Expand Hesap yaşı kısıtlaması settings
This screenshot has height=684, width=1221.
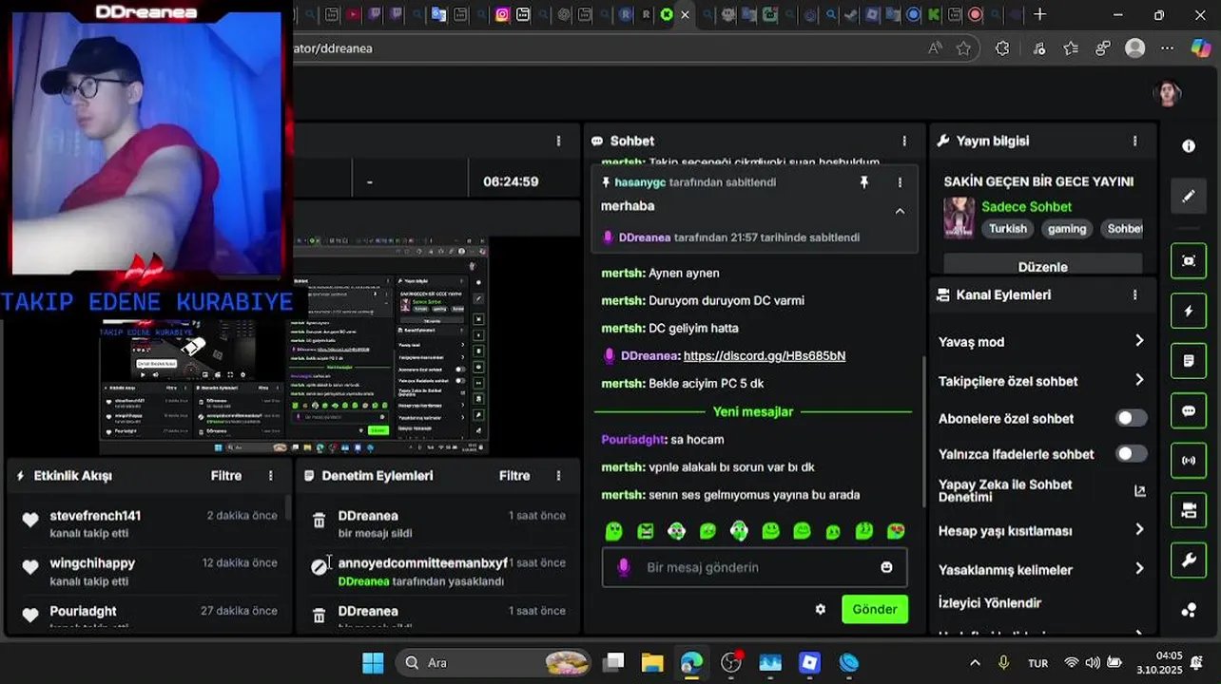[1041, 531]
